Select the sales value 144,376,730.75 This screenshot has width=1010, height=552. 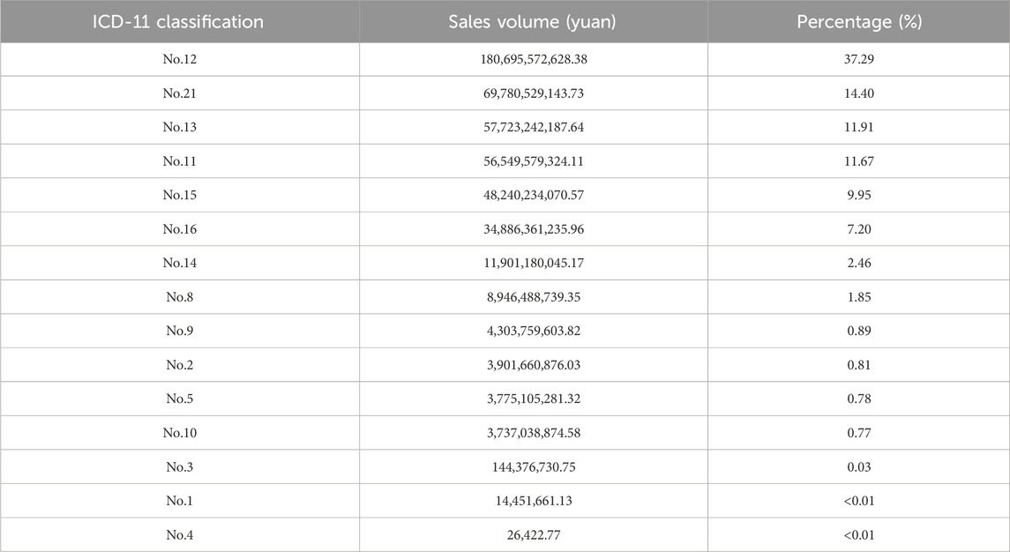coord(534,467)
